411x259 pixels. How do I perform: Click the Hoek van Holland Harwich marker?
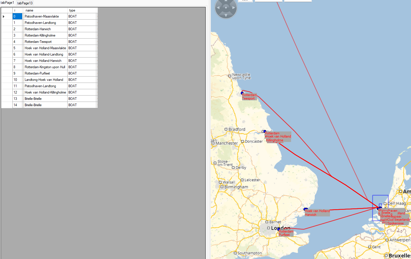(x=305, y=209)
